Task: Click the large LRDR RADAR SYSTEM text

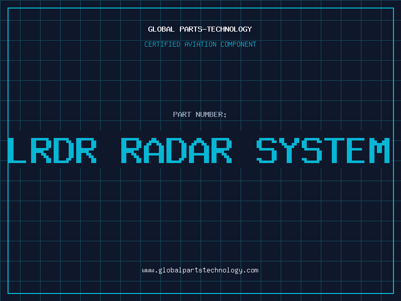Action: click(x=198, y=150)
